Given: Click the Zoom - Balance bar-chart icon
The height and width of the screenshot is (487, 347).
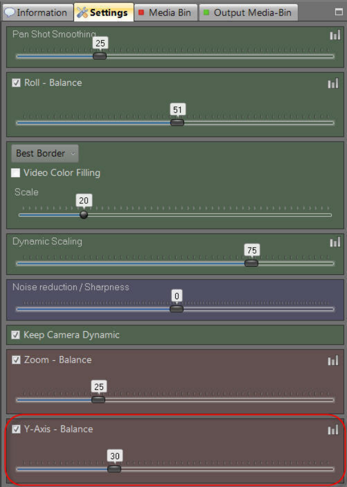Looking at the screenshot, I should (x=333, y=360).
